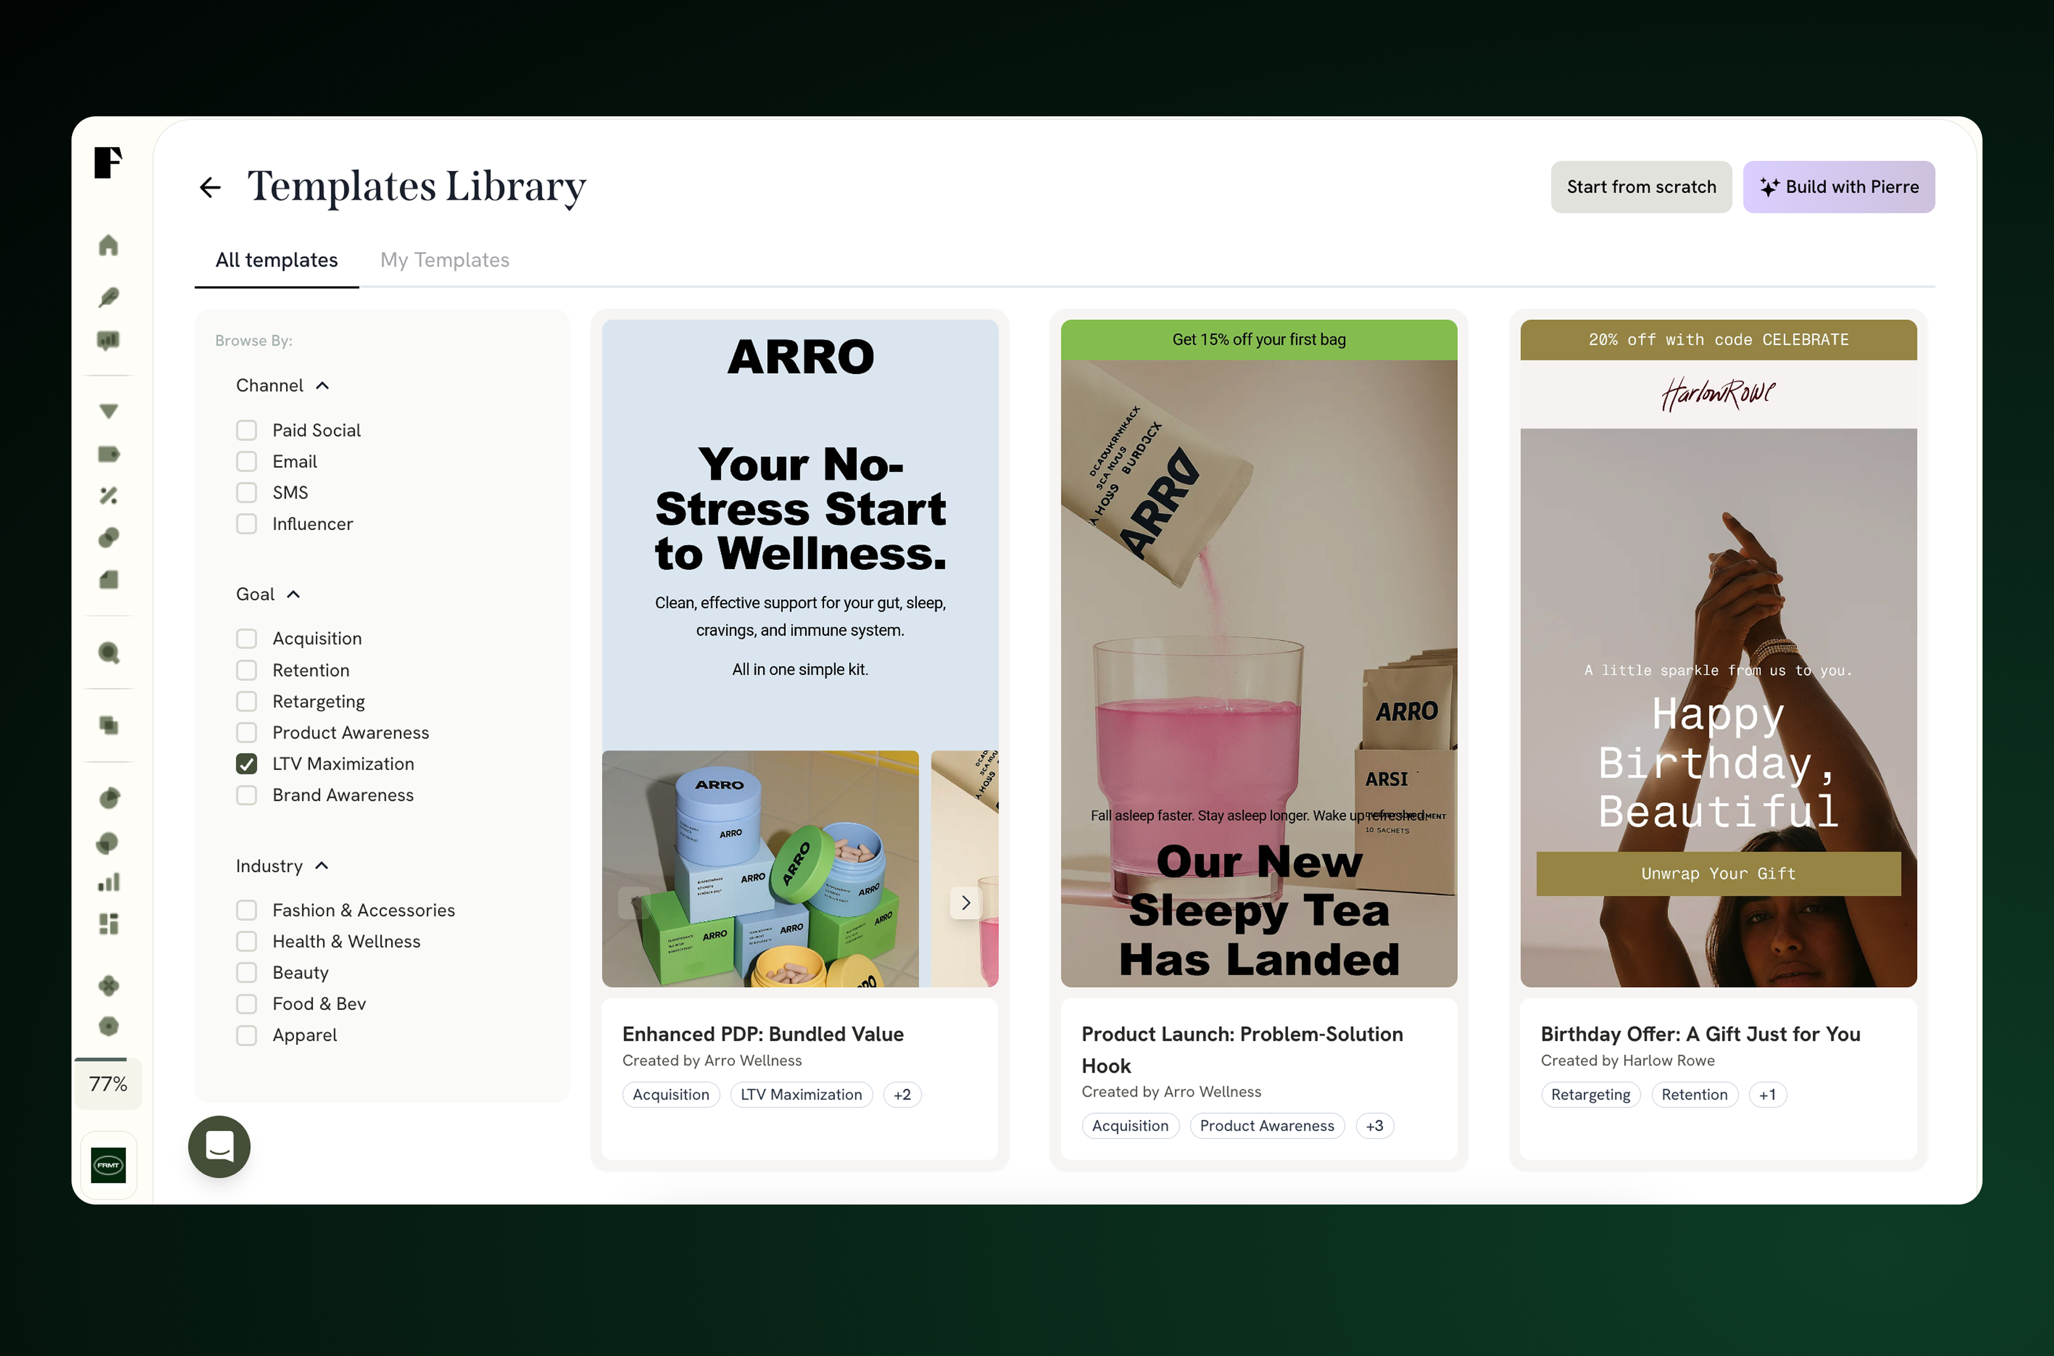This screenshot has width=2054, height=1356.
Task: Expand the +3 tags on Product Launch card
Action: pyautogui.click(x=1374, y=1125)
